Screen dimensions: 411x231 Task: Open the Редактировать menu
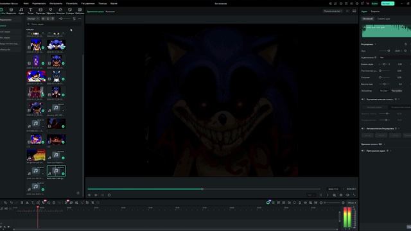pos(39,3)
